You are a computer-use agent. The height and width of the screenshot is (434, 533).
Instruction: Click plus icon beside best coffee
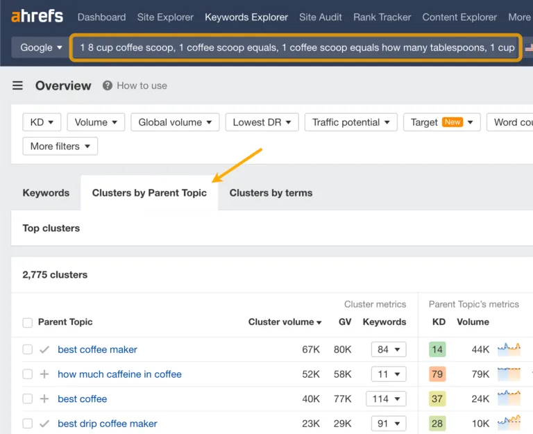44,399
